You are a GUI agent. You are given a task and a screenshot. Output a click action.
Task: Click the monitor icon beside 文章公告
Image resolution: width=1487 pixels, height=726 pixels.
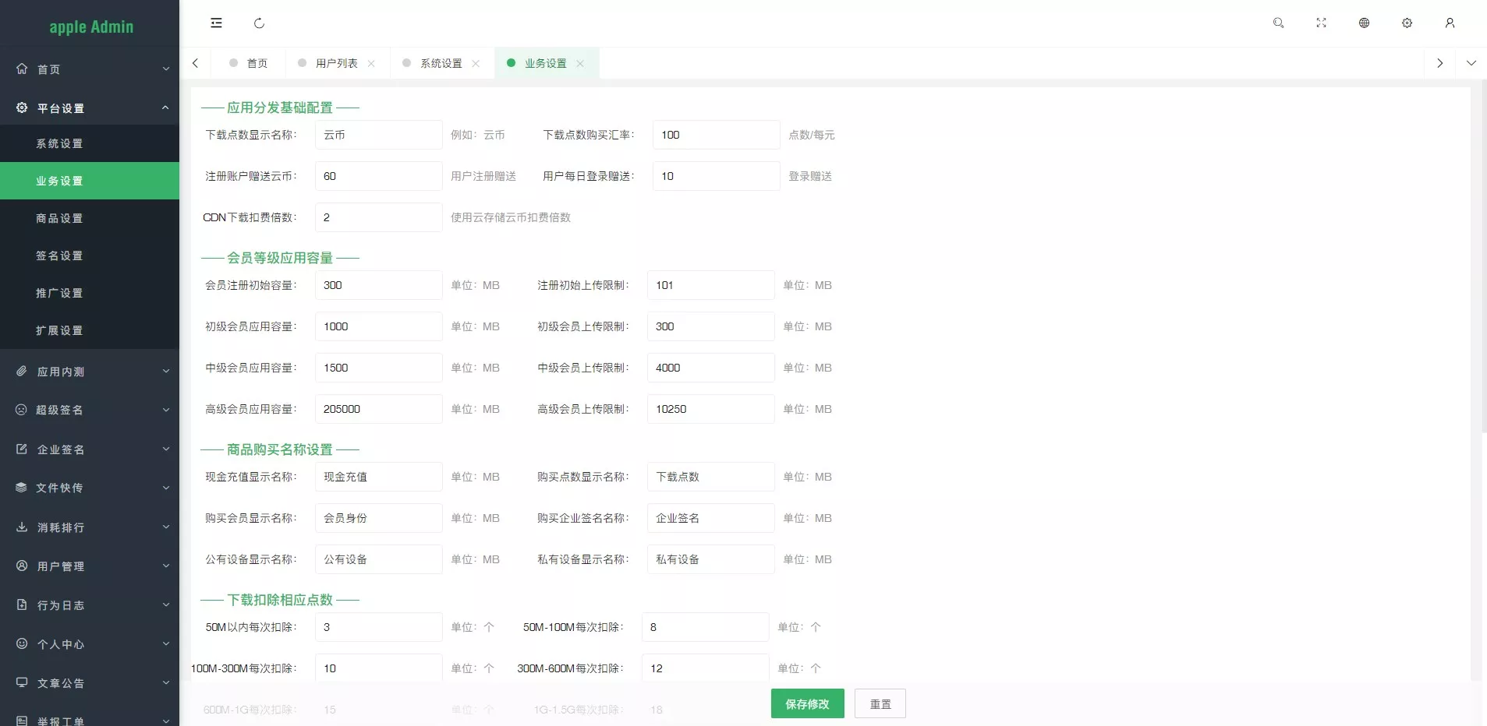click(x=22, y=682)
